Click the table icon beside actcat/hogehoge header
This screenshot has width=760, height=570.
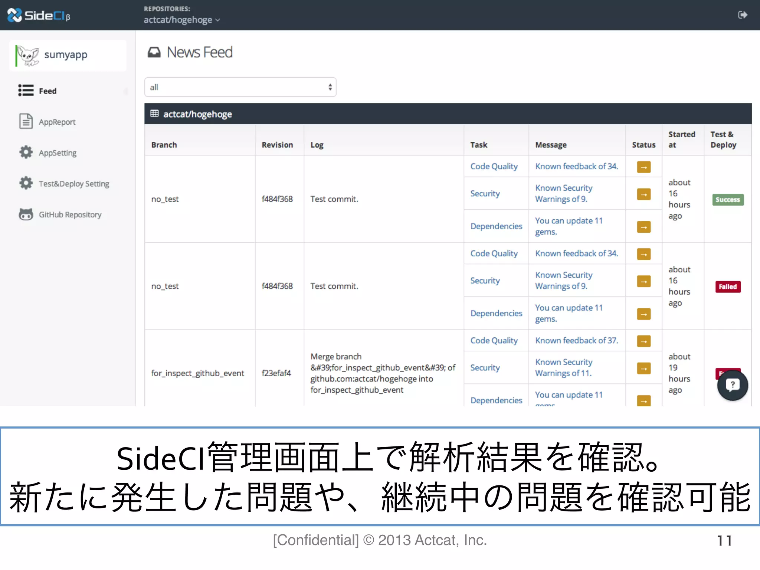pos(154,114)
